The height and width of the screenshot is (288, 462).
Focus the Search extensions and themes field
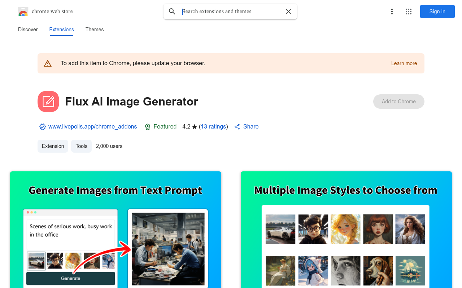[x=231, y=12]
